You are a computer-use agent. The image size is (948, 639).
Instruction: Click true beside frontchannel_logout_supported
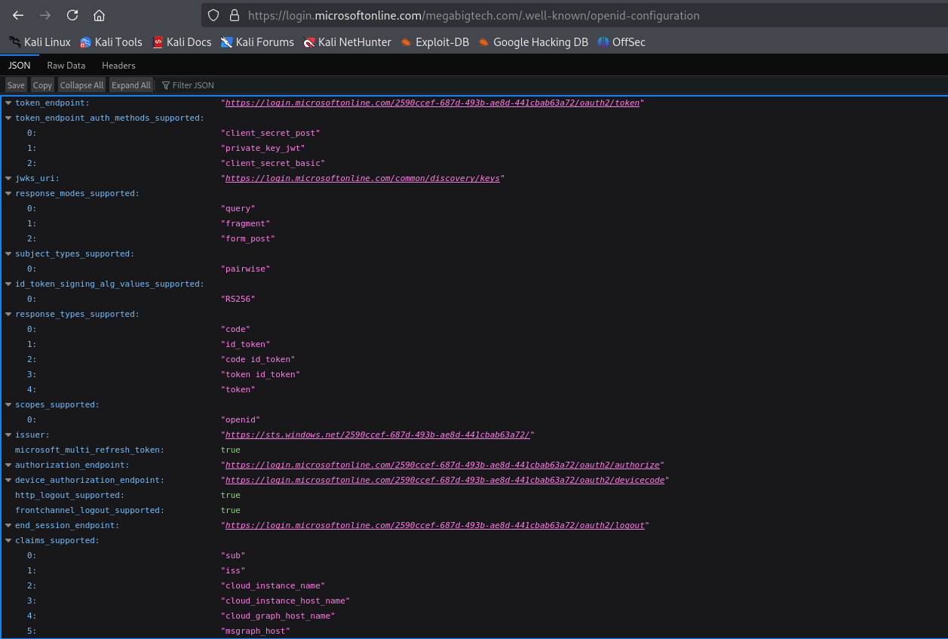231,510
